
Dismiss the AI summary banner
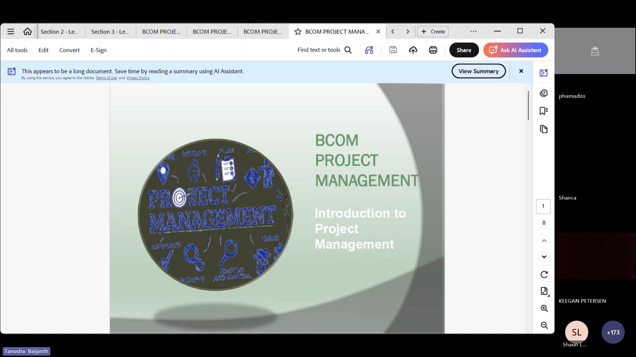[x=521, y=71]
